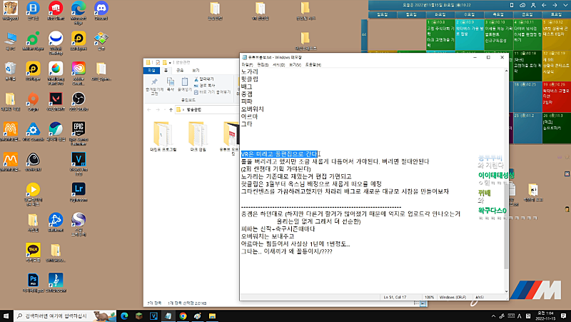Screen dimensions: 571x322
Task: Click the Paste icon in Explorer ribbon
Action: (x=185, y=84)
